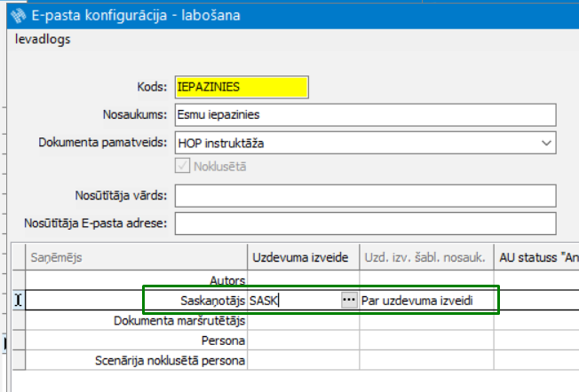Click the AU statuss column header
Screen dimensions: 579x392
pos(536,257)
